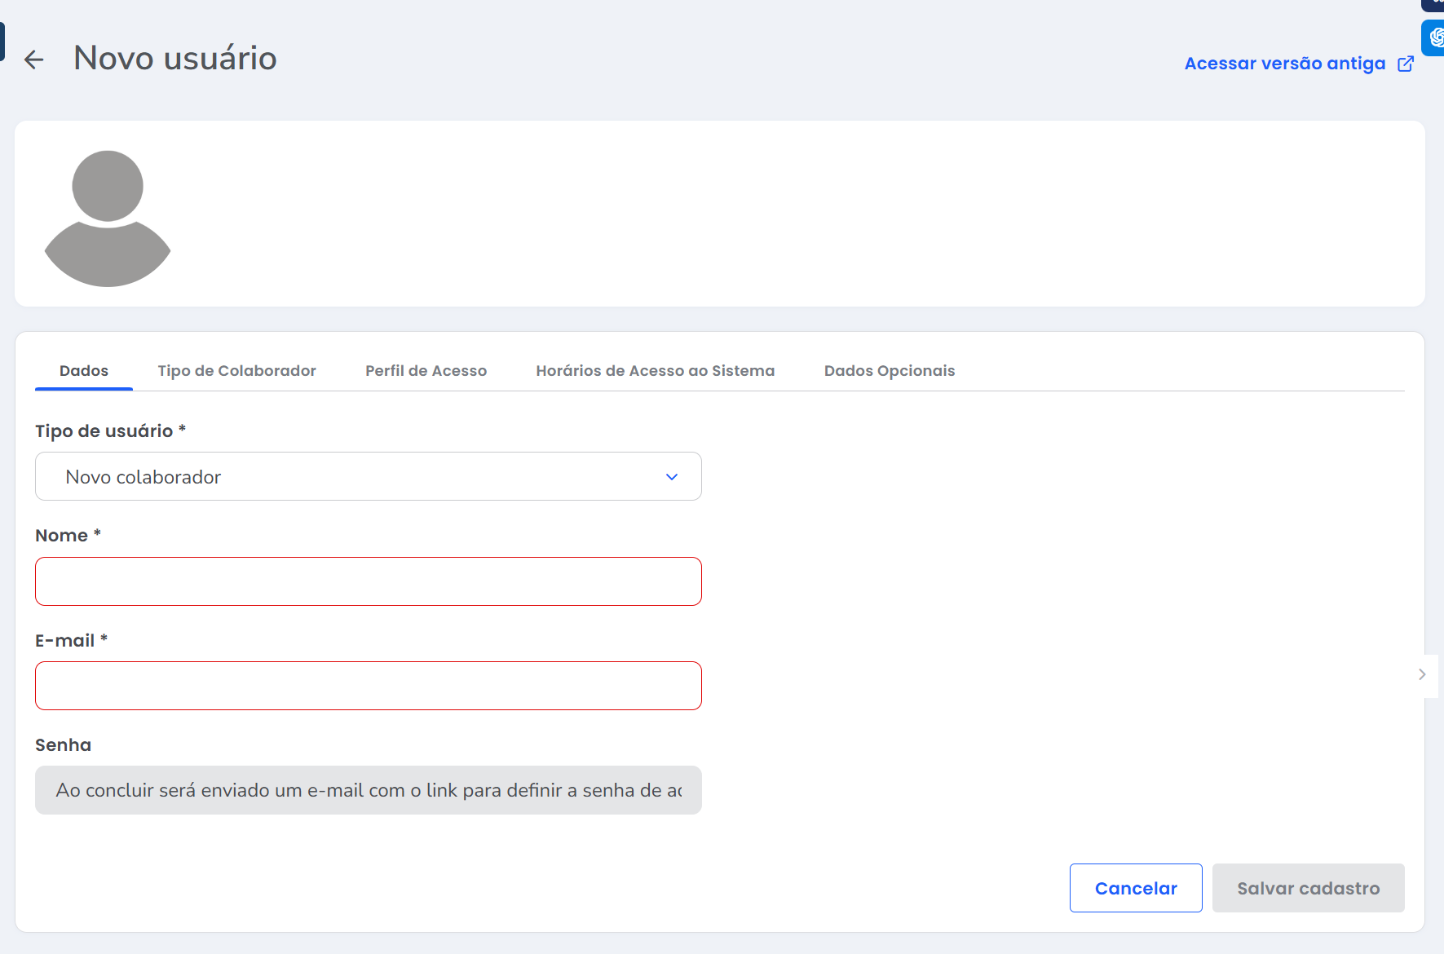This screenshot has height=954, width=1444.
Task: Click the dark icon at the top-right corner
Action: coord(1434,4)
